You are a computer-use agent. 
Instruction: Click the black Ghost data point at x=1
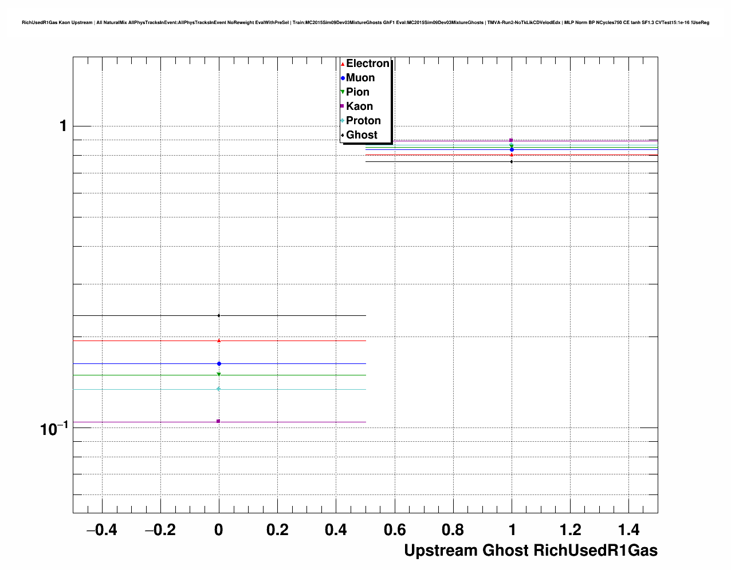click(x=512, y=161)
